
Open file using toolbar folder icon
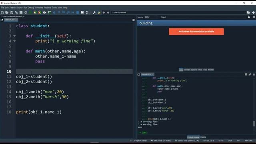(x=7, y=12)
